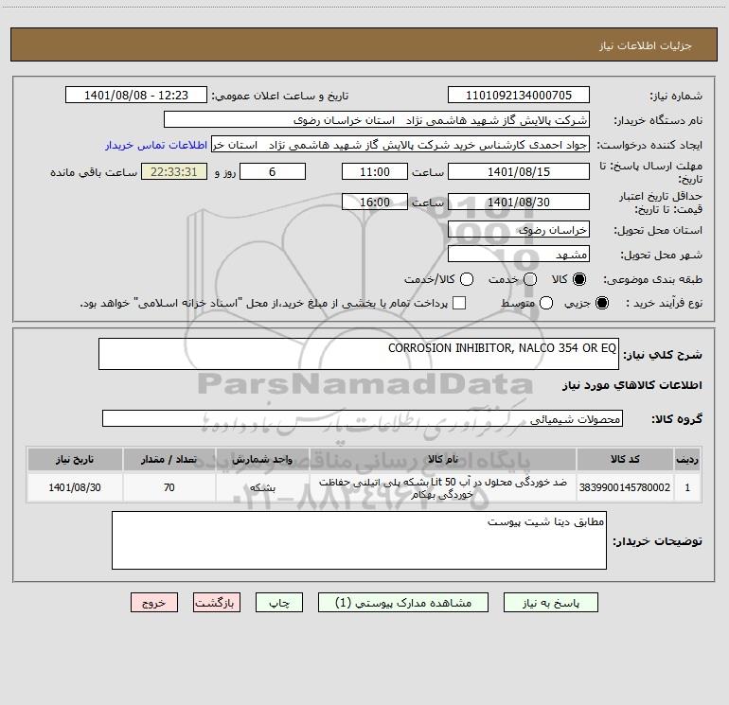Choose the جزیی purchase type radio
The height and width of the screenshot is (705, 729).
[602, 303]
